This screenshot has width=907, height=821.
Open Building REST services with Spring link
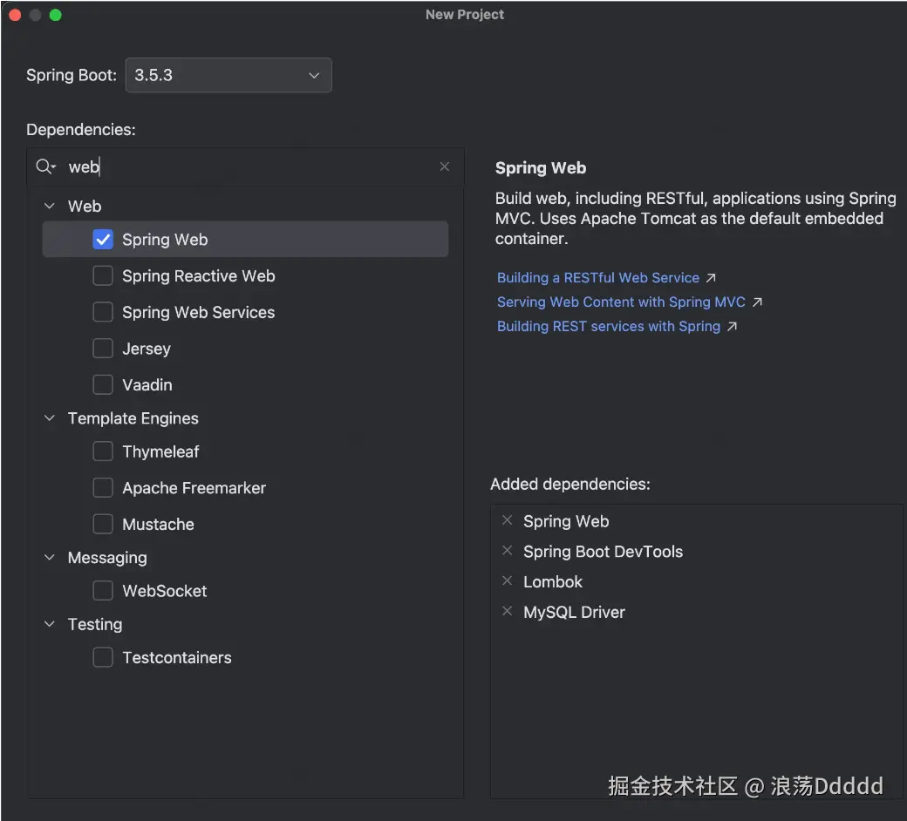pos(609,327)
